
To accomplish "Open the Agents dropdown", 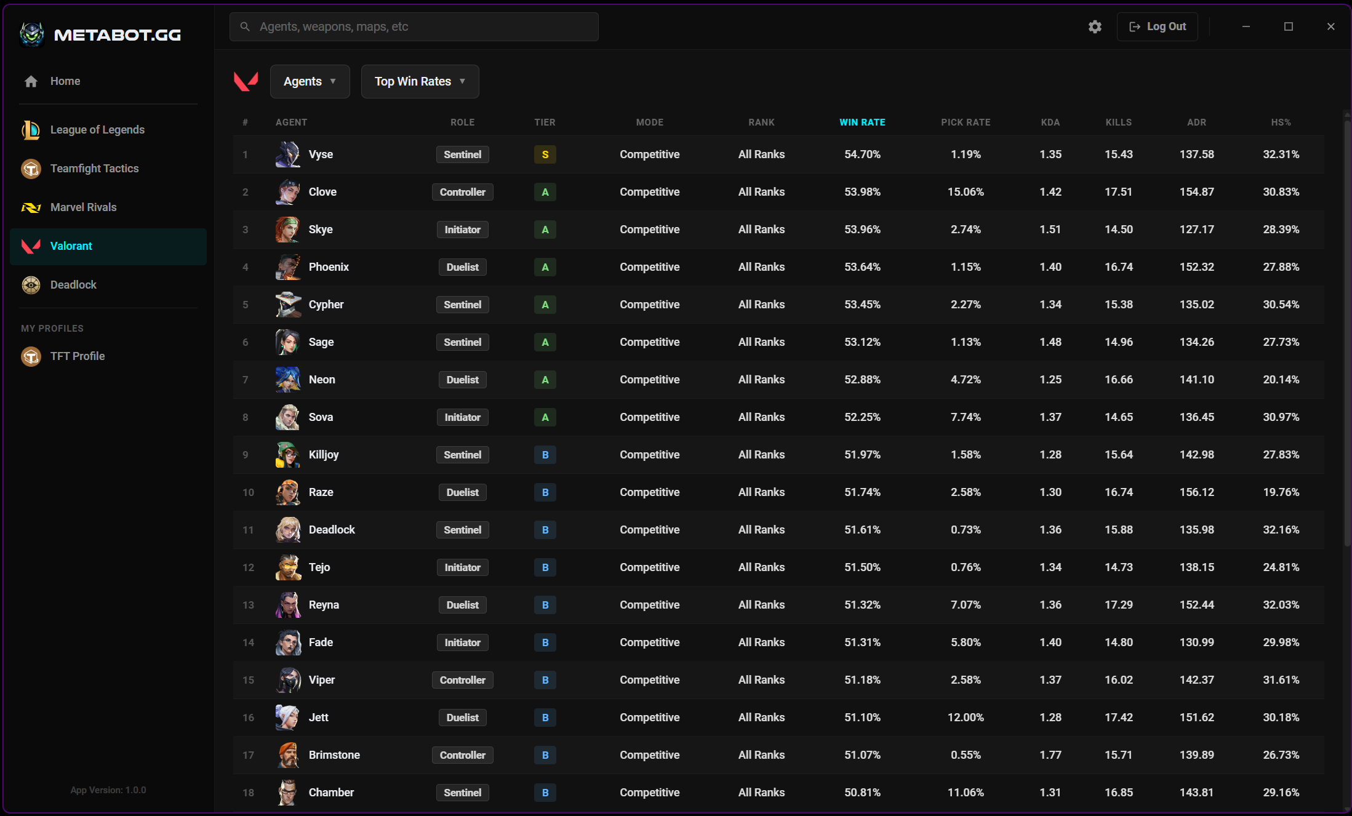I will point(310,81).
